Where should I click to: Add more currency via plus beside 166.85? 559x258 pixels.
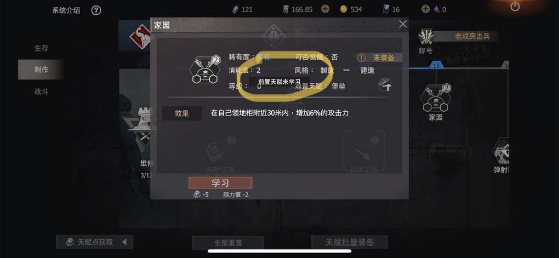click(x=325, y=9)
